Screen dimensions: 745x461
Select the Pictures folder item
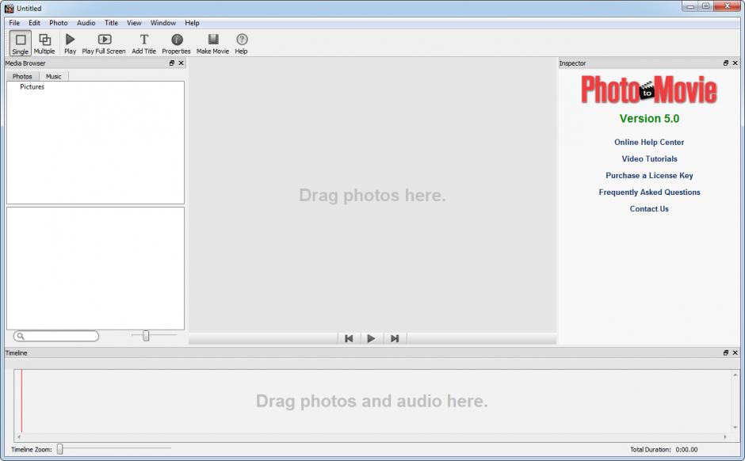click(32, 87)
